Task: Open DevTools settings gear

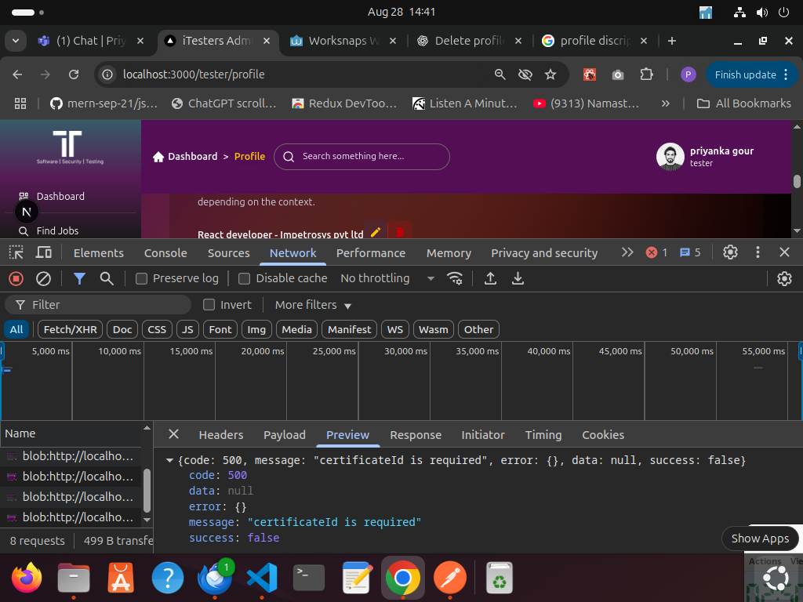Action: [730, 252]
